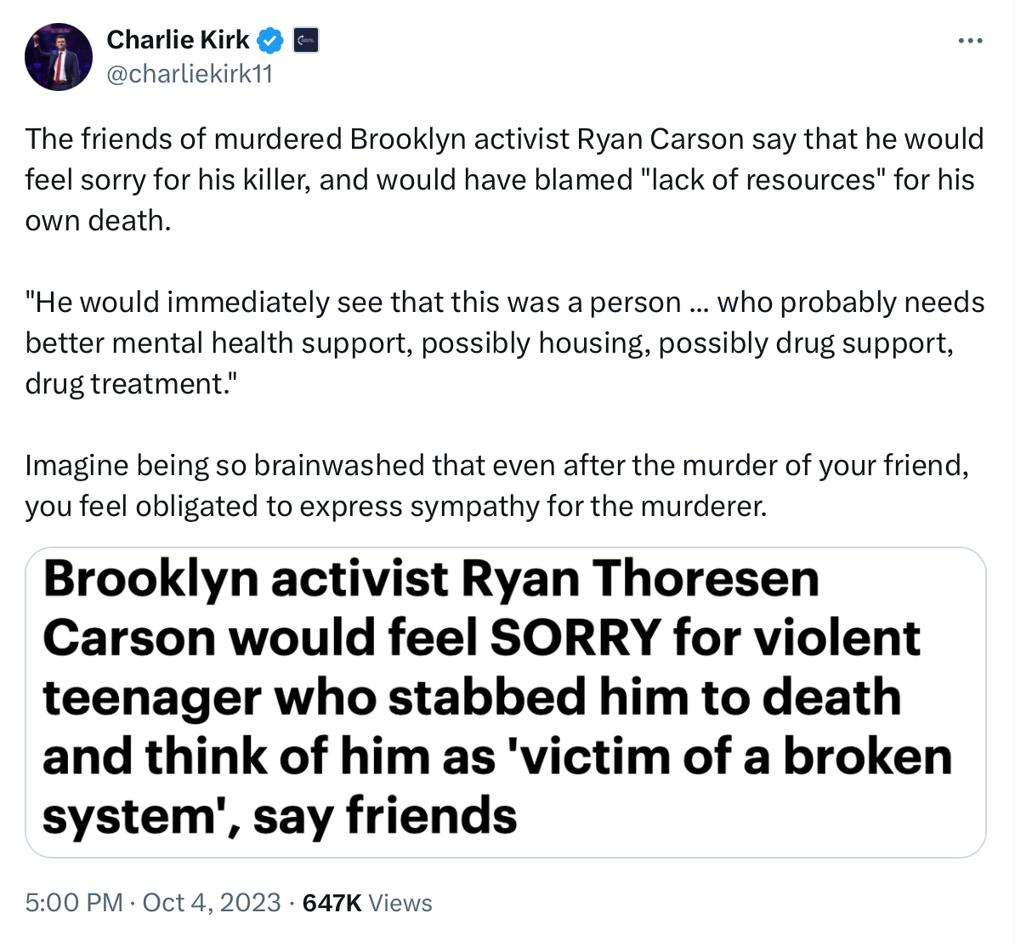The width and height of the screenshot is (1015, 947).
Task: Click "Brooklyn activist Ryan Thoresen" in the headline
Action: [430, 579]
